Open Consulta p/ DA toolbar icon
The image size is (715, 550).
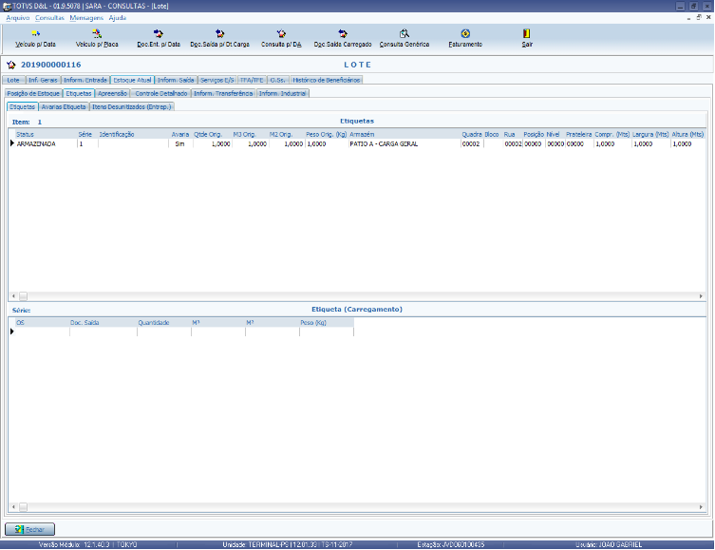click(281, 34)
